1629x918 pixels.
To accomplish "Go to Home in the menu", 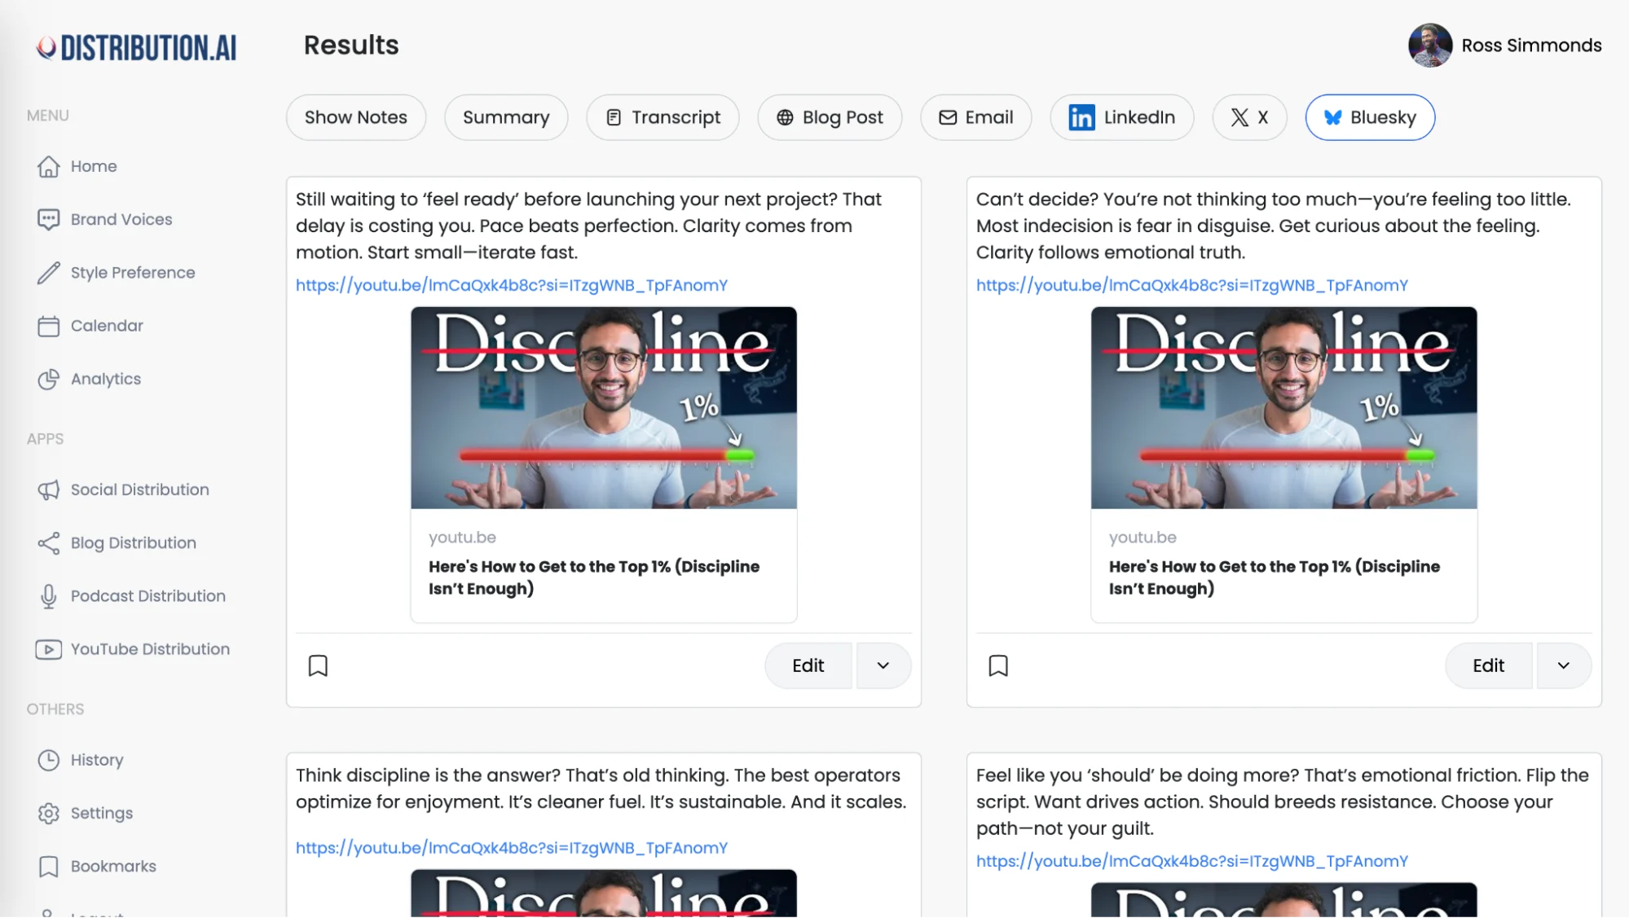I will click(94, 166).
